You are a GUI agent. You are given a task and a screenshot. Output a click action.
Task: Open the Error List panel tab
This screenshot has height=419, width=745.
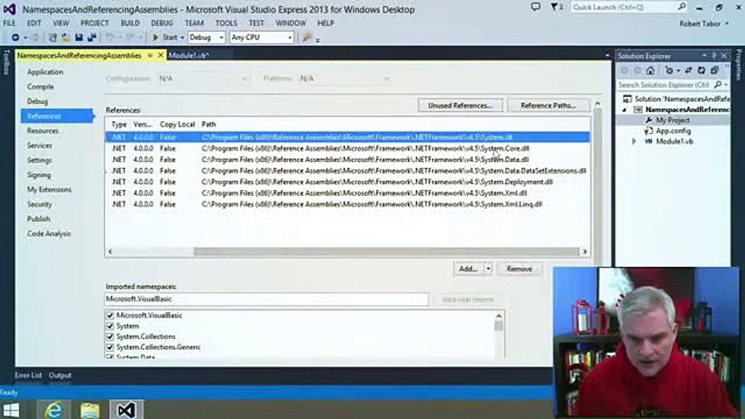point(28,375)
